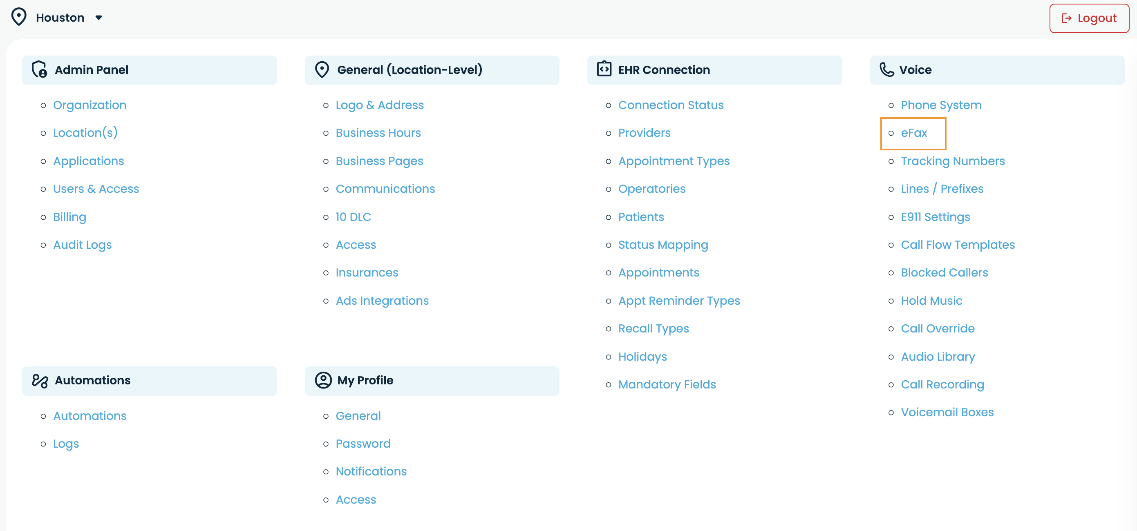The width and height of the screenshot is (1137, 531).
Task: Open Call Flow Templates
Action: click(958, 245)
